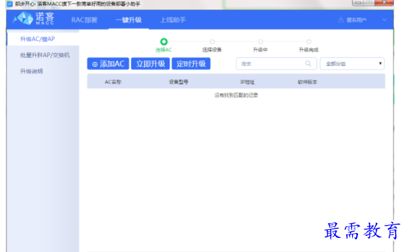Click the app icon in the title bar
Viewport: 406px width, 252px height.
9,3
